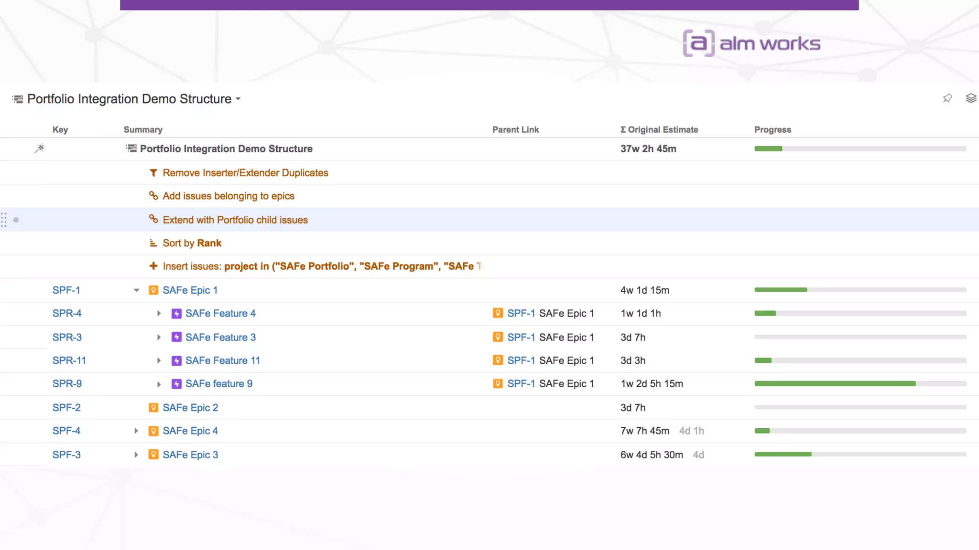This screenshot has width=979, height=550.
Task: Click the Summary column header
Action: 143,129
